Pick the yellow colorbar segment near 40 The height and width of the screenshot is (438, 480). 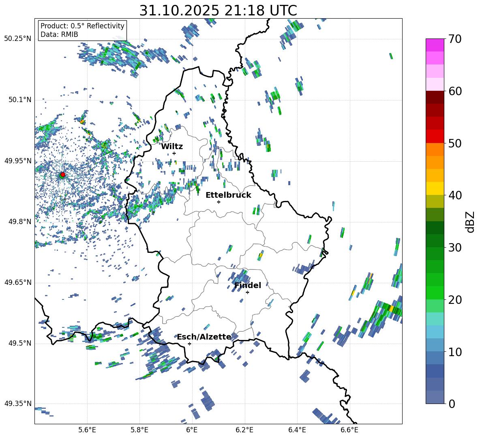pyautogui.click(x=435, y=188)
